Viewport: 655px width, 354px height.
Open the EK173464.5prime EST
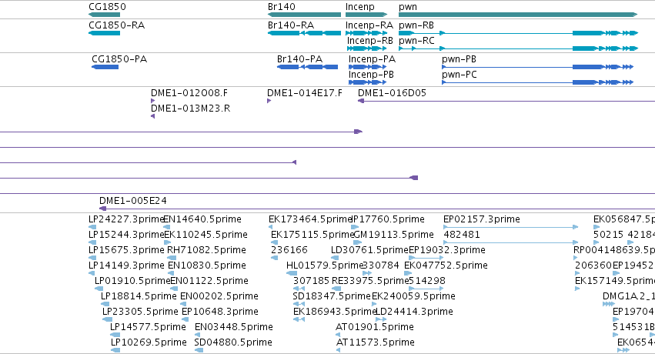click(271, 227)
